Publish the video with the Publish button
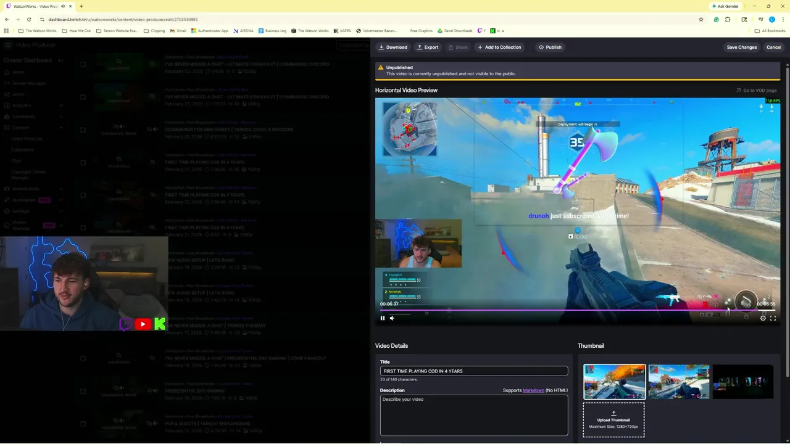790x444 pixels. [x=549, y=47]
